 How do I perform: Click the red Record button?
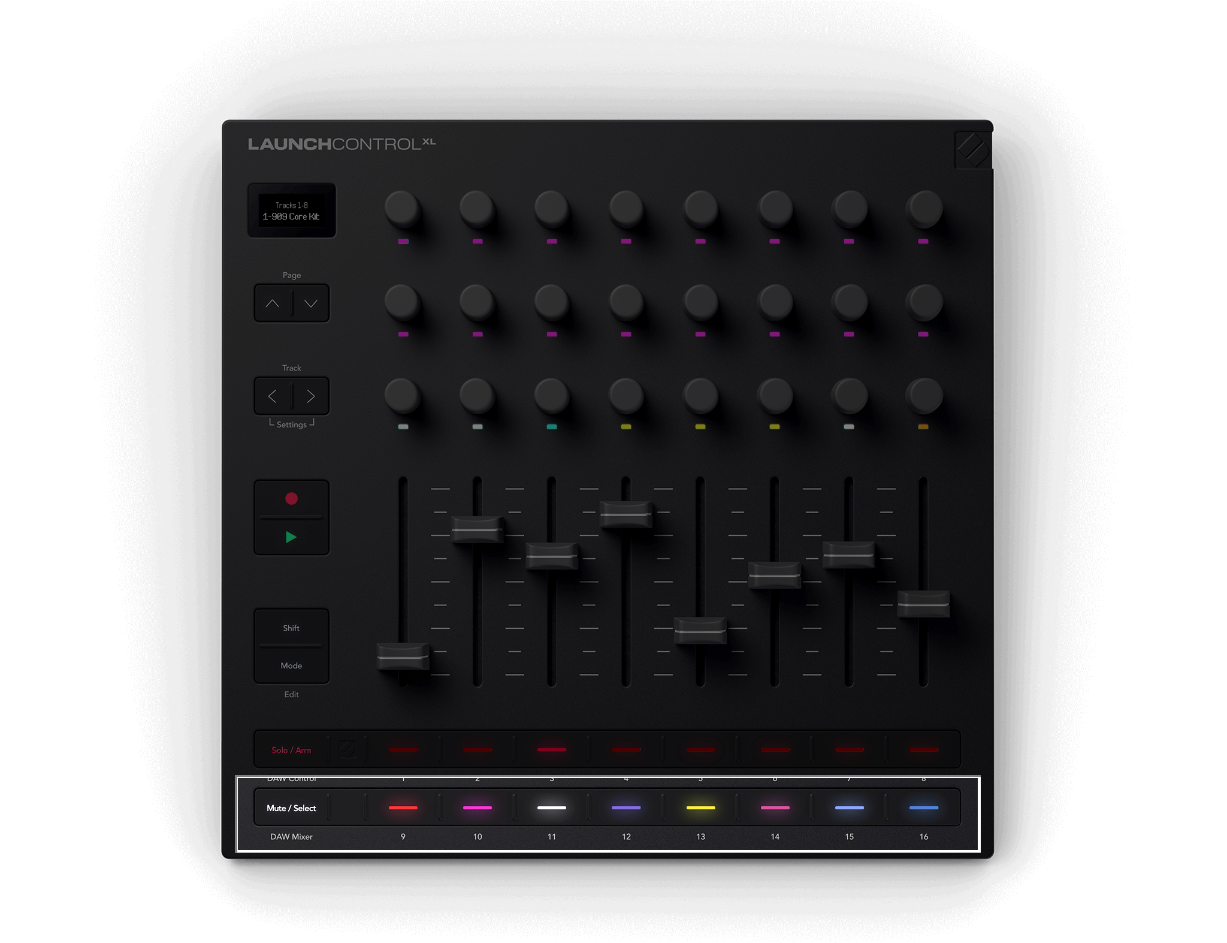click(x=291, y=498)
